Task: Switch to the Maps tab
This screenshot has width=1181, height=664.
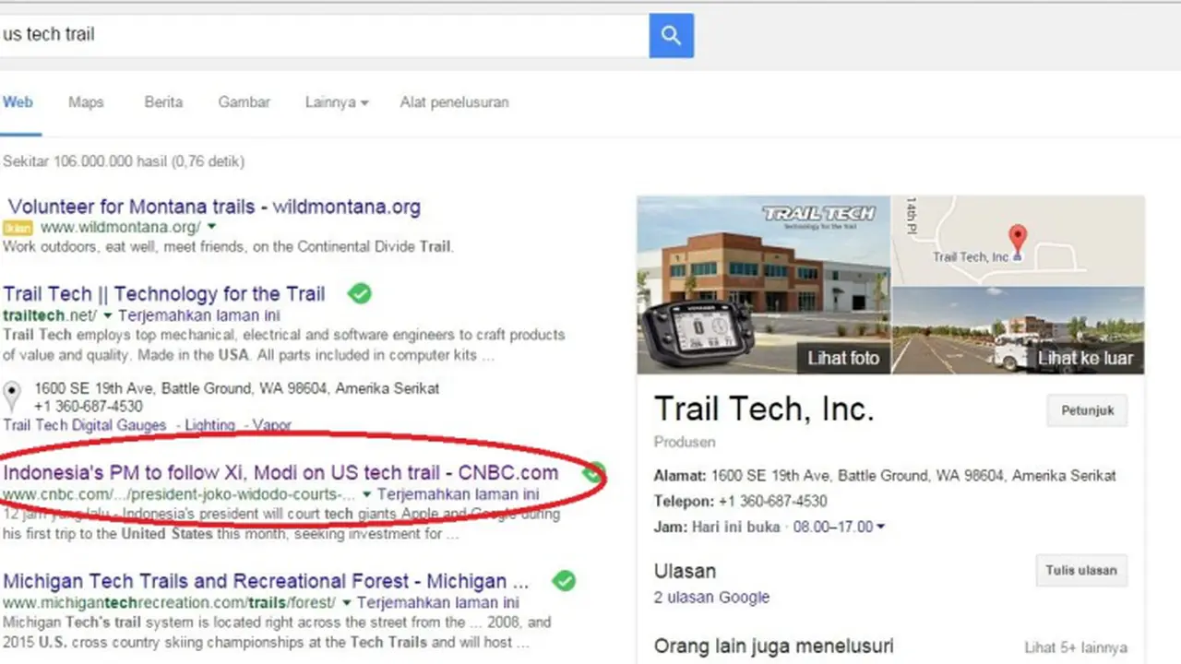Action: click(x=86, y=102)
